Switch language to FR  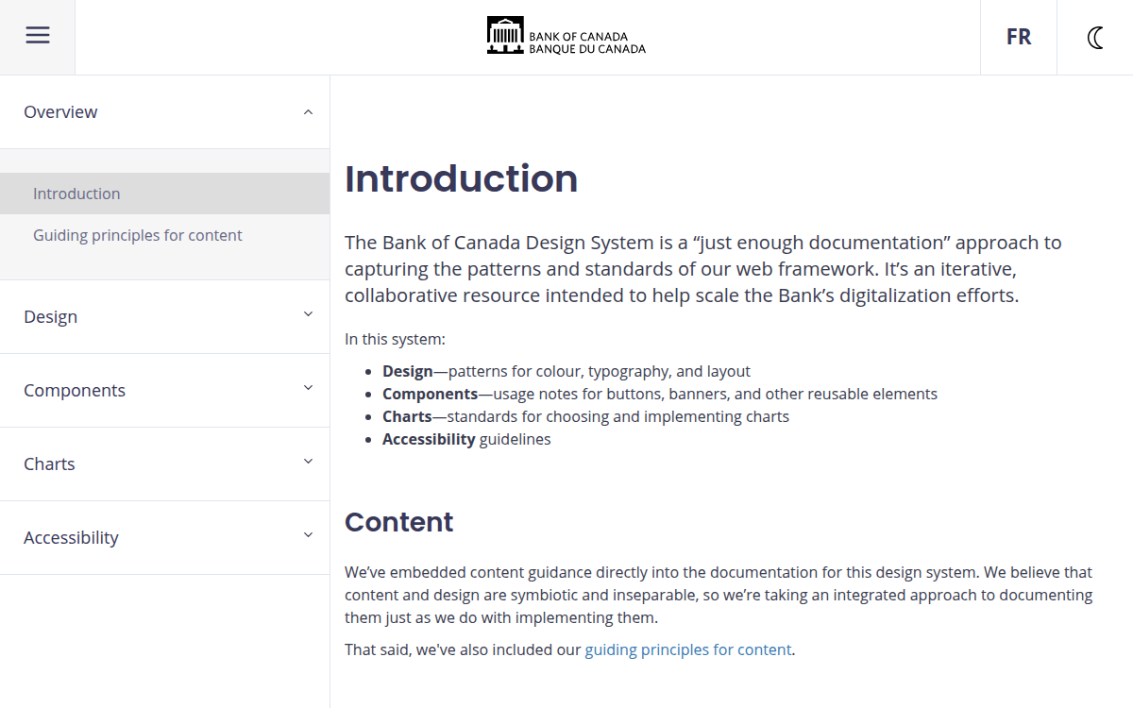1019,38
